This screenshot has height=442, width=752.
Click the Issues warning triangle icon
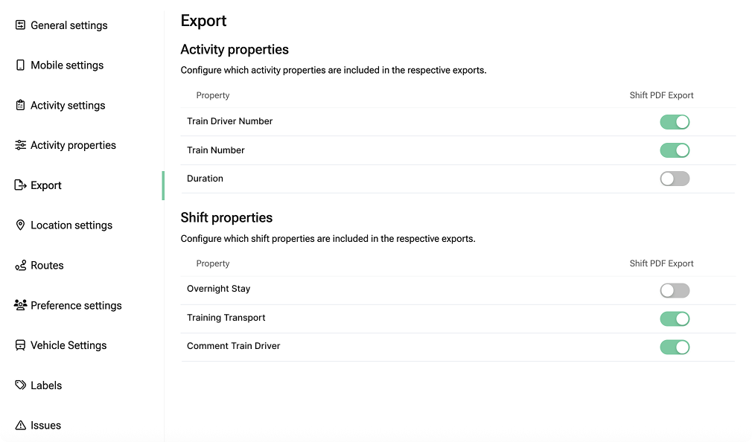coord(20,426)
